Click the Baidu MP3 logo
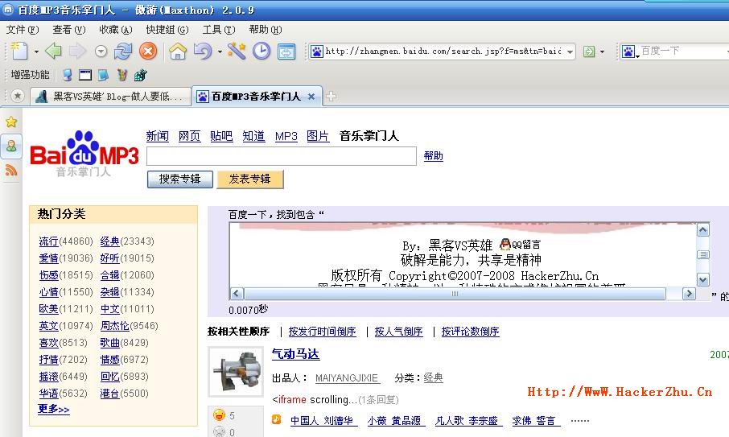This screenshot has width=729, height=437. pyautogui.click(x=84, y=154)
